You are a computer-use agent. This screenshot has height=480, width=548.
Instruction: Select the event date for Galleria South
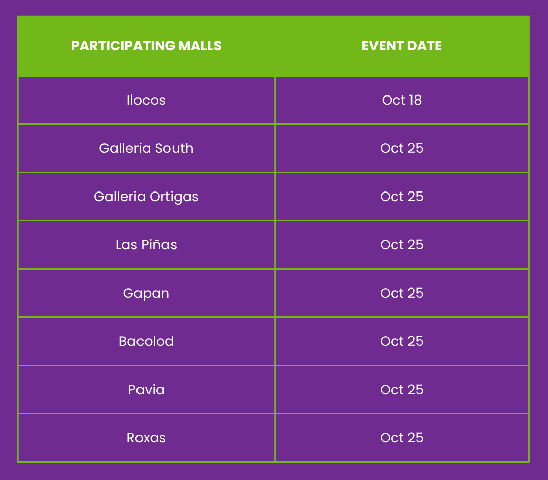tap(401, 148)
